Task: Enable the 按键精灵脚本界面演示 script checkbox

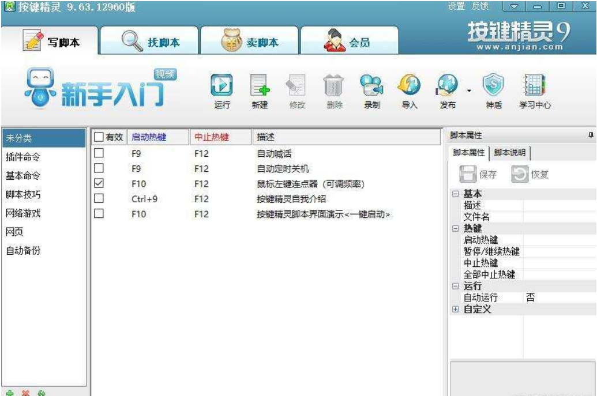Action: pyautogui.click(x=99, y=213)
